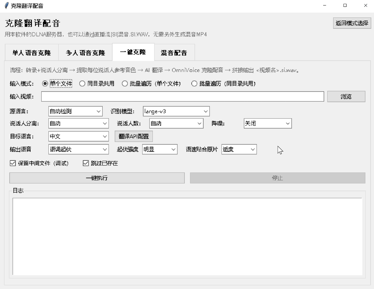The height and width of the screenshot is (289, 374).
Task: Click the 克隆翻译配音 page heading
Action: [x=33, y=23]
